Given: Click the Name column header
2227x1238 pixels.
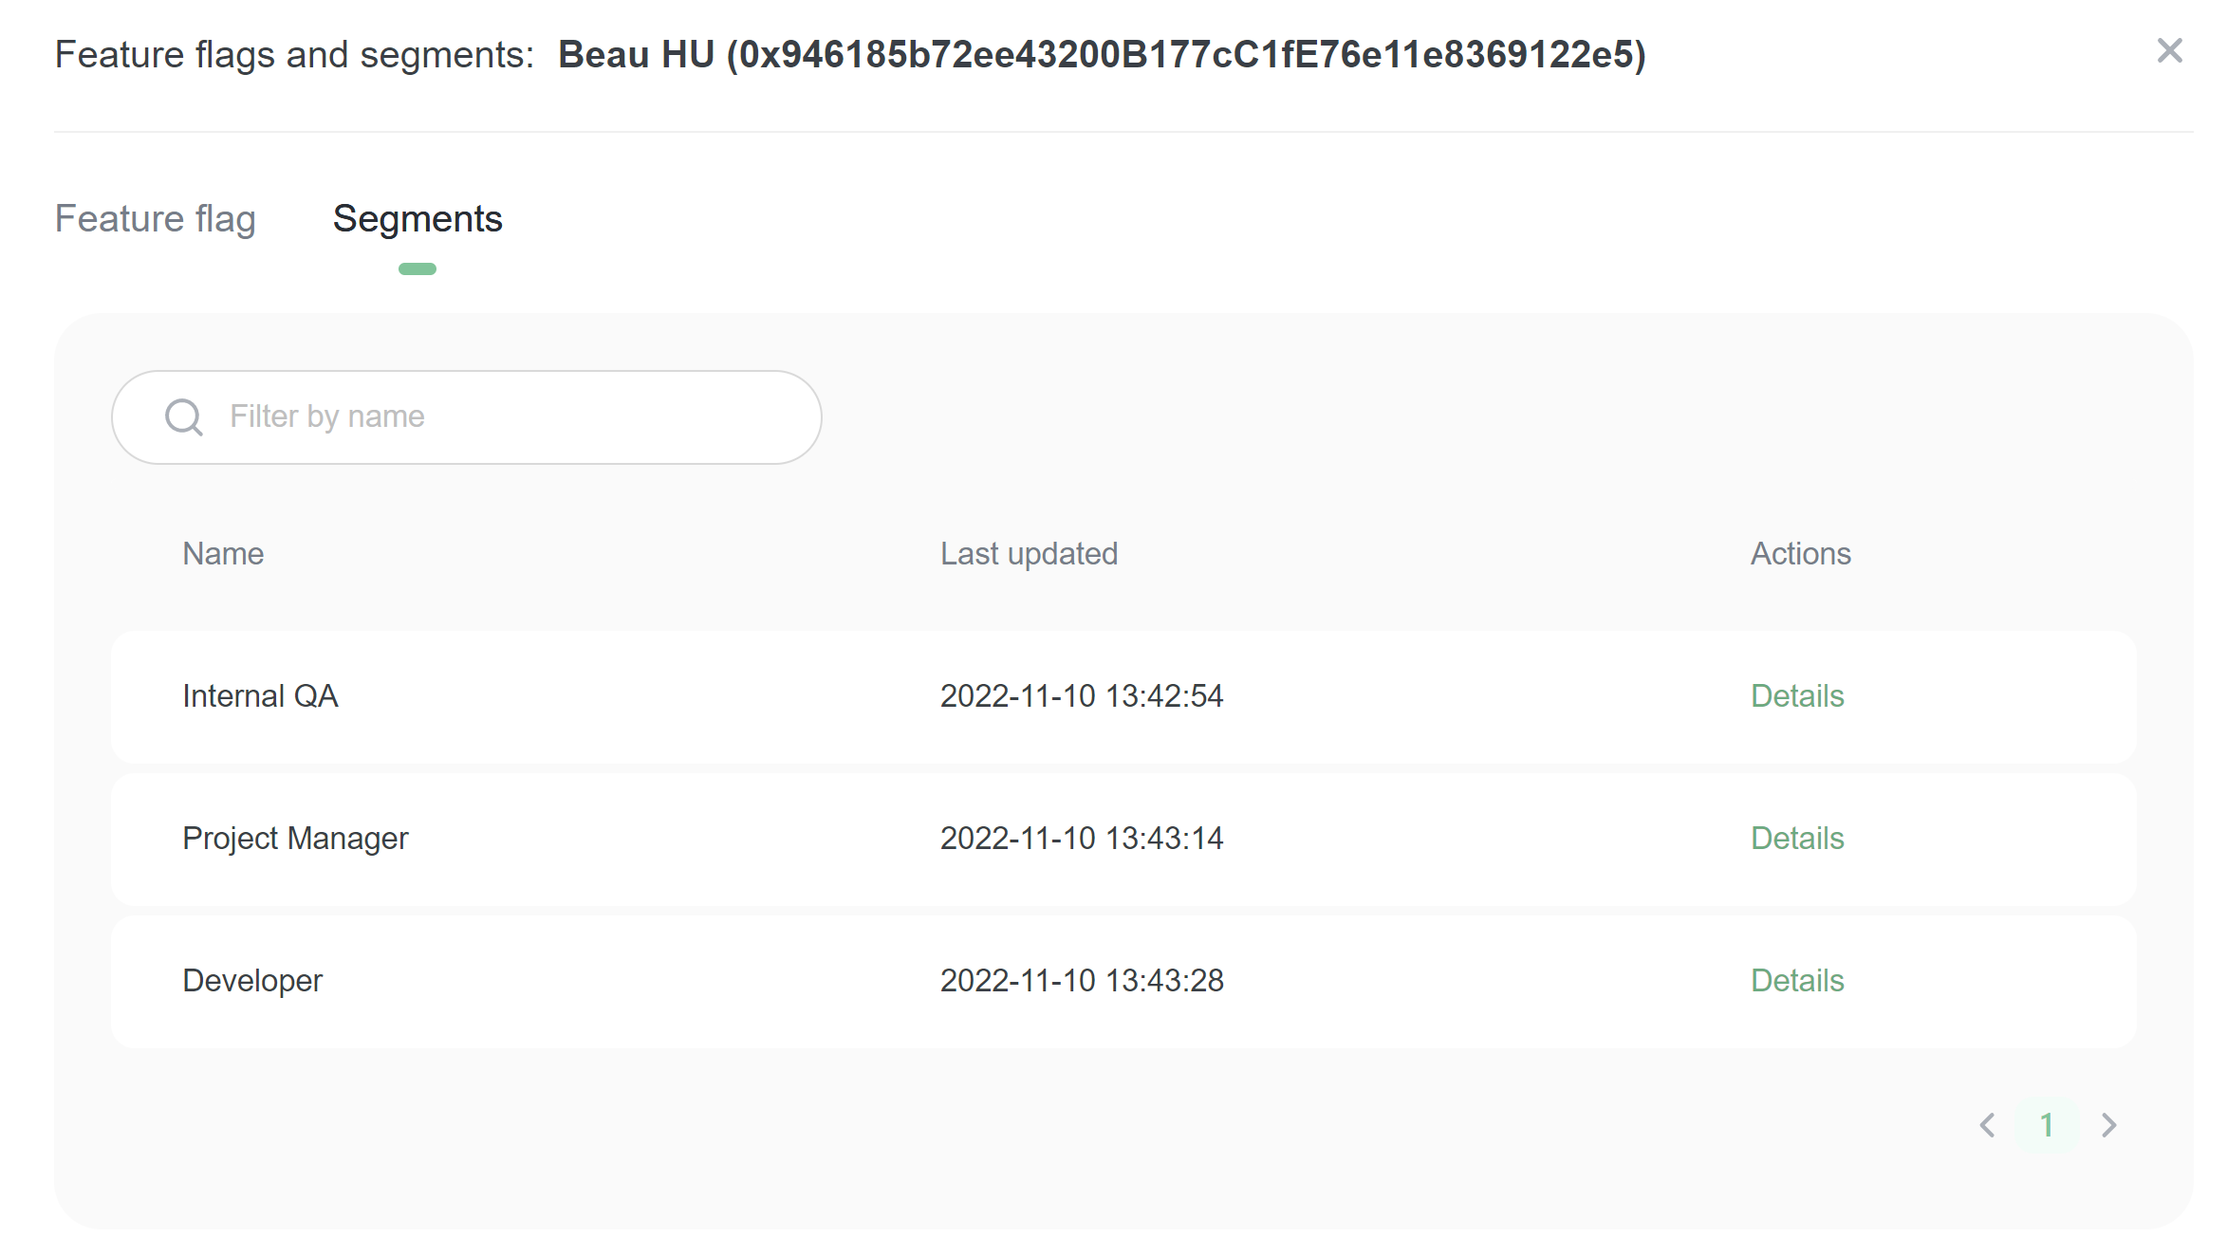Looking at the screenshot, I should tap(223, 554).
